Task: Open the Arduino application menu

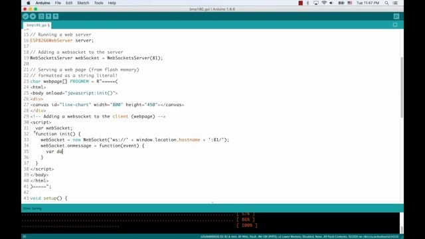Action: [42, 3]
